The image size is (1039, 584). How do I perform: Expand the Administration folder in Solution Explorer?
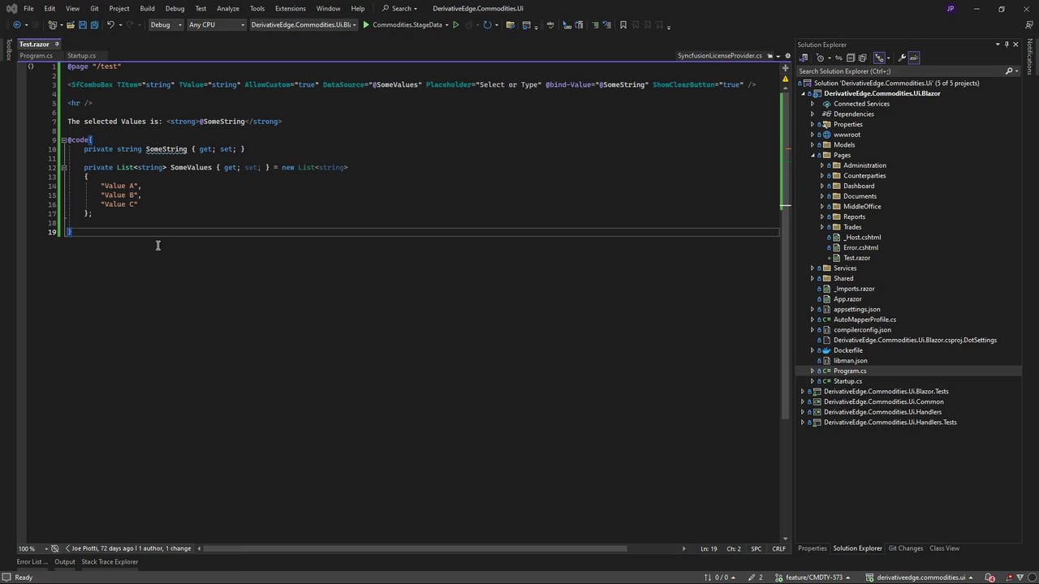822,165
